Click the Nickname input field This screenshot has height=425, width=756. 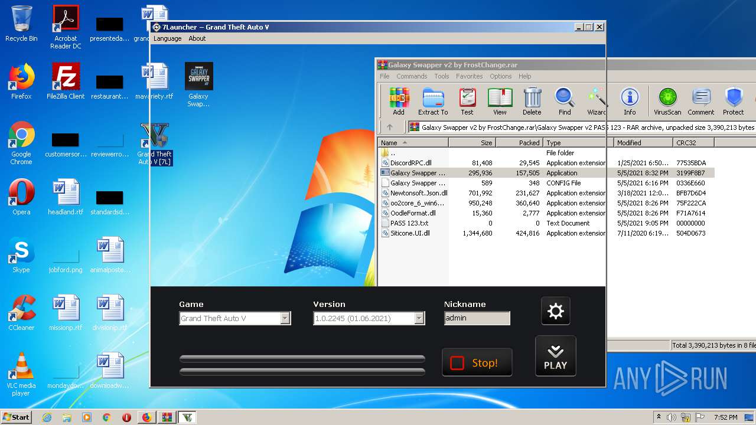pos(477,318)
